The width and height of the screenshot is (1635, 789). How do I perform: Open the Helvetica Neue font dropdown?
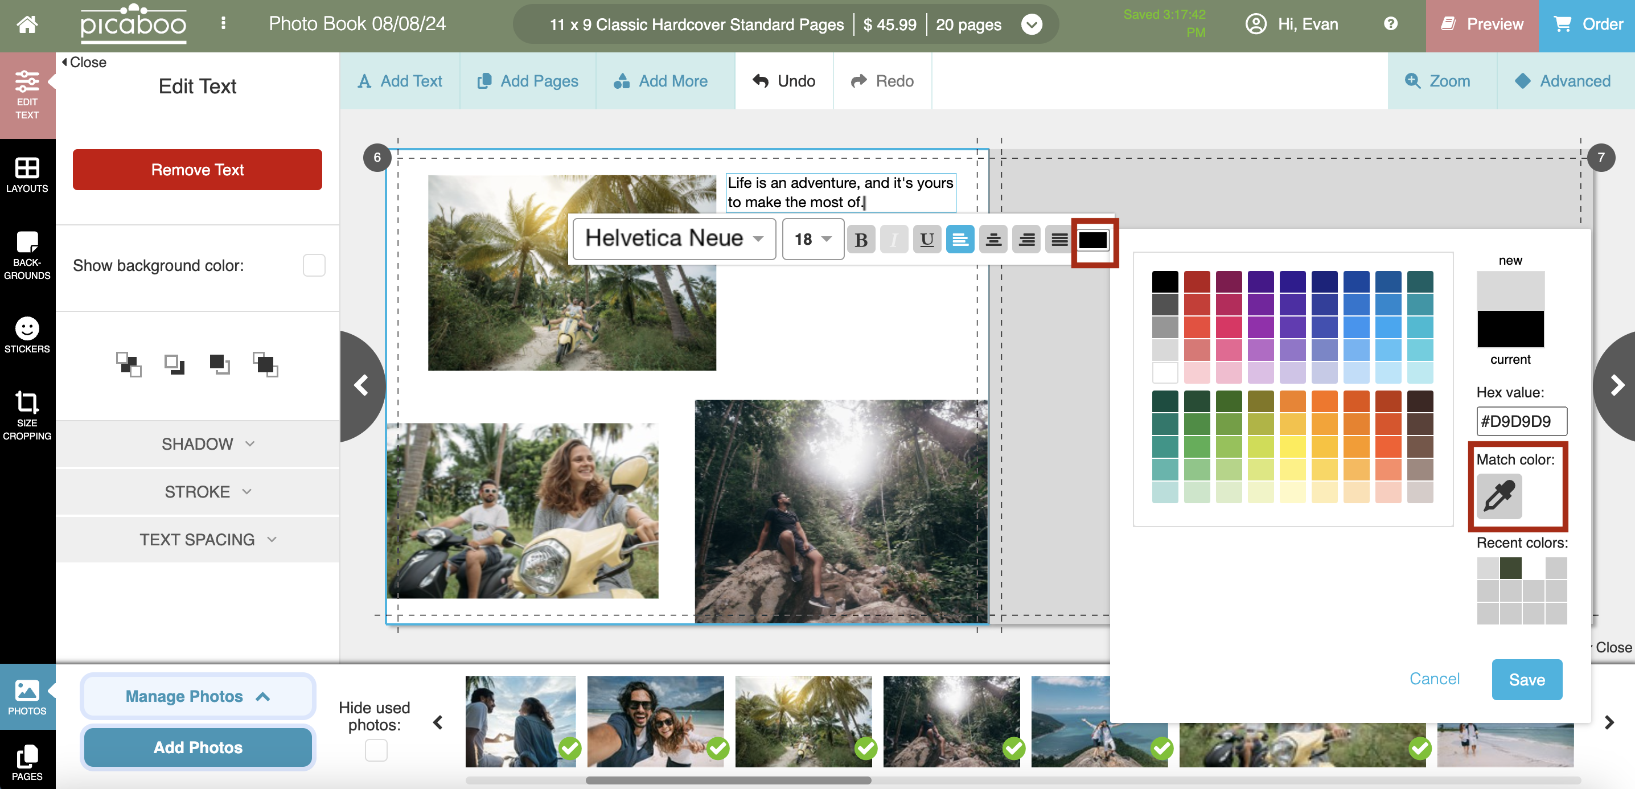click(673, 239)
